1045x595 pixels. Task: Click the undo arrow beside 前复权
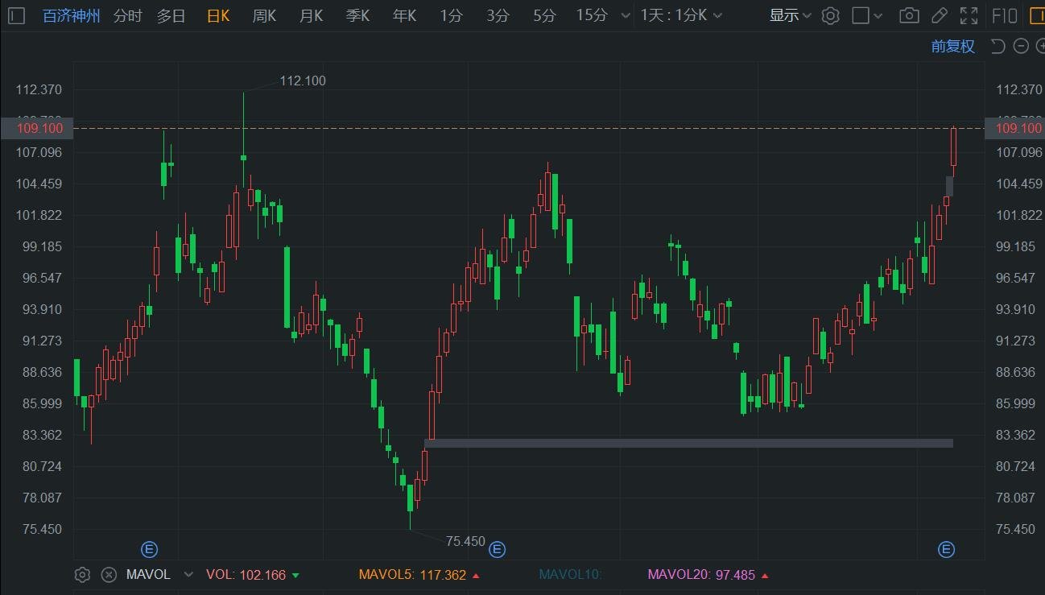[x=997, y=46]
